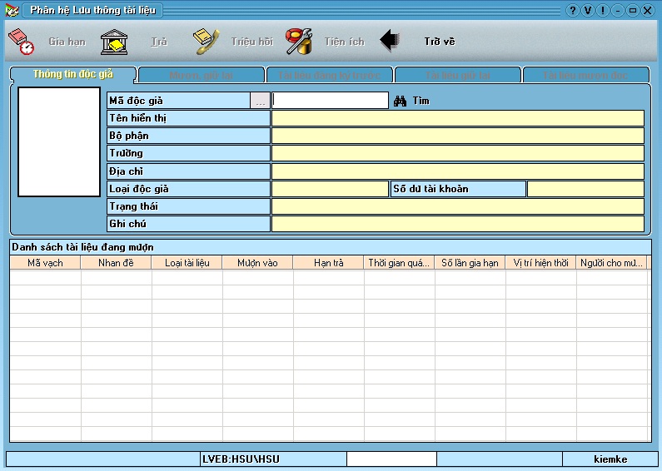Click the black back arrow icon
Image resolution: width=662 pixels, height=471 pixels.
click(x=391, y=41)
